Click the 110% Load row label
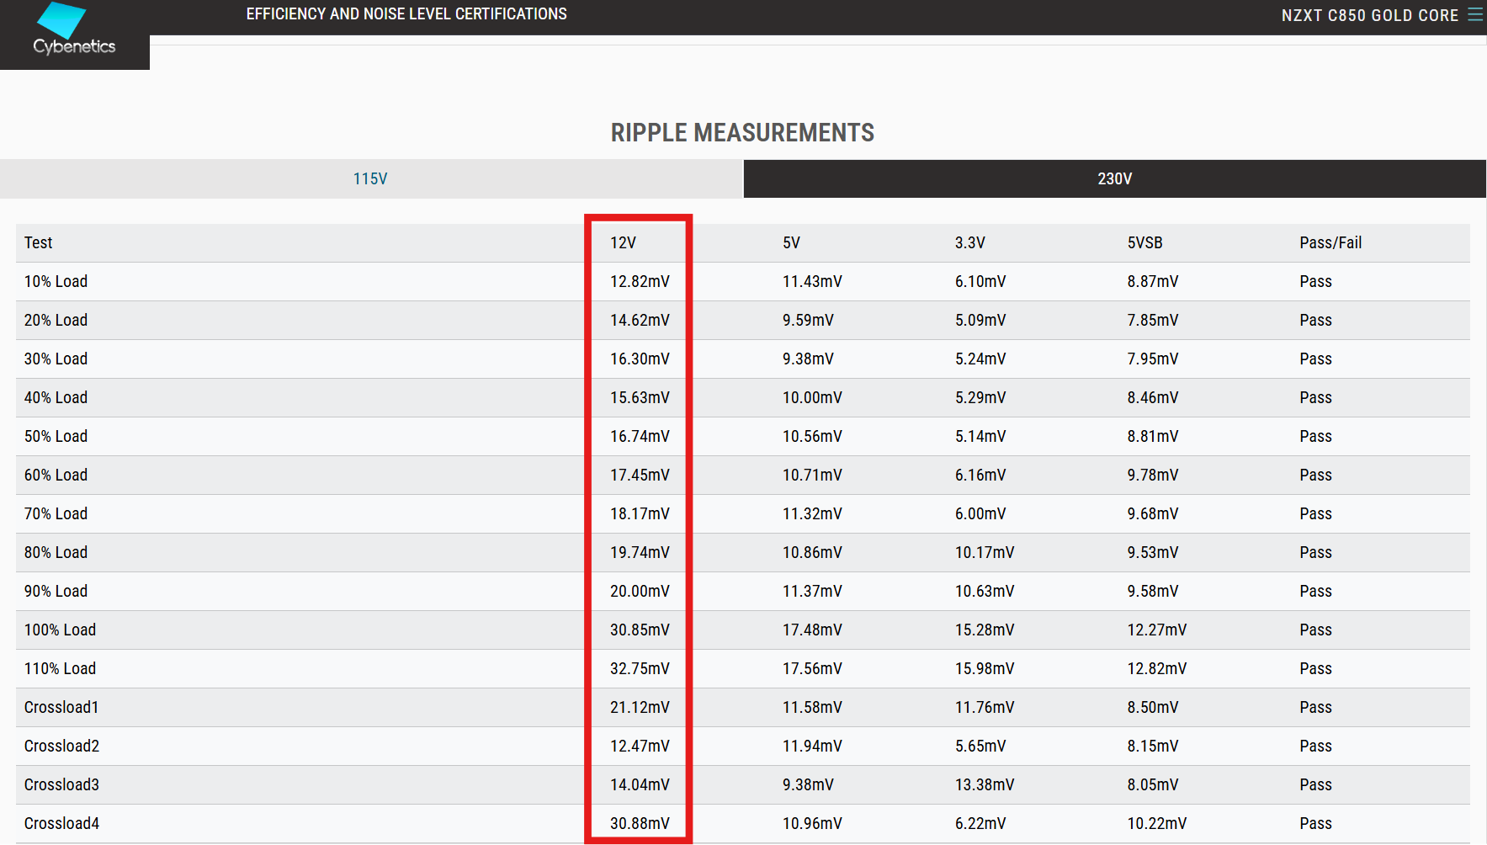Screen dimensions: 1487x845 tap(60, 668)
